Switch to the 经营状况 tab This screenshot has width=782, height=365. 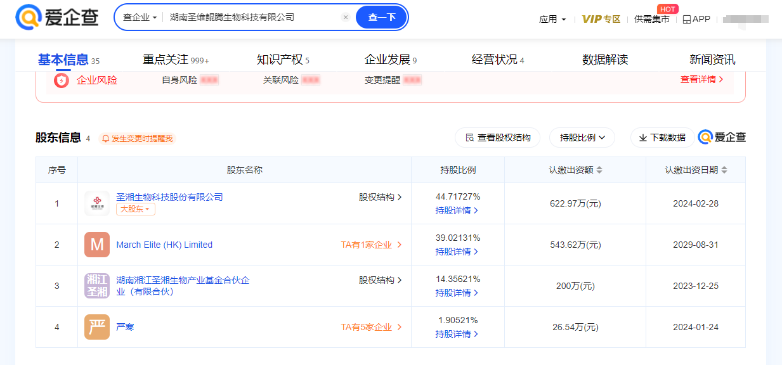498,60
